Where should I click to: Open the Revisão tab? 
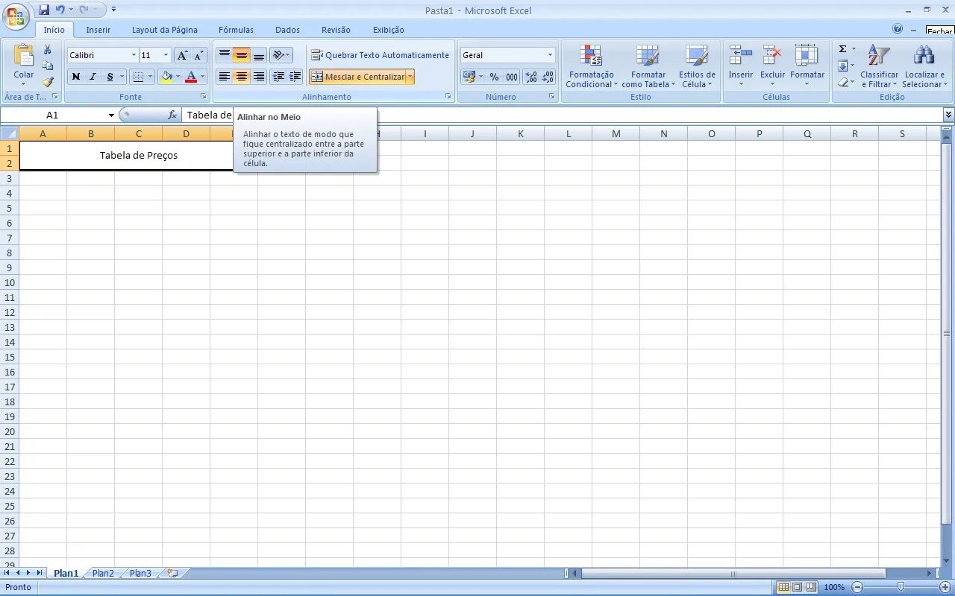click(336, 30)
